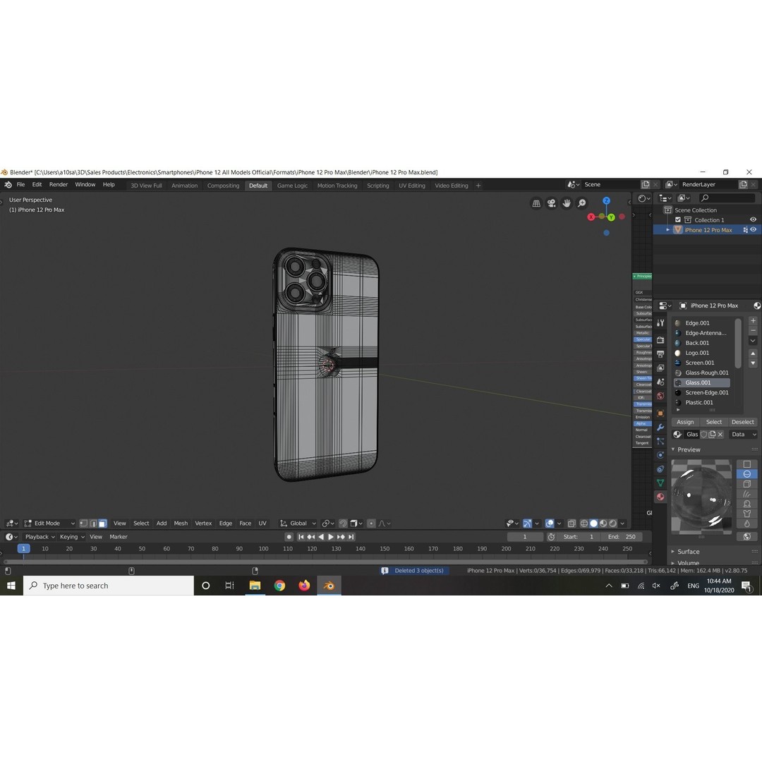Screen dimensions: 762x762
Task: Open the Scene properties tab
Action: 660,382
